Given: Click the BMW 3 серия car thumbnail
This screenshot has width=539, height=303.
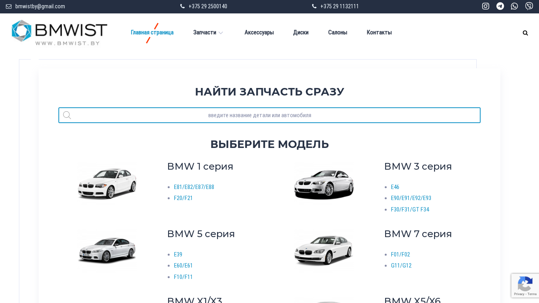Looking at the screenshot, I should (324, 183).
